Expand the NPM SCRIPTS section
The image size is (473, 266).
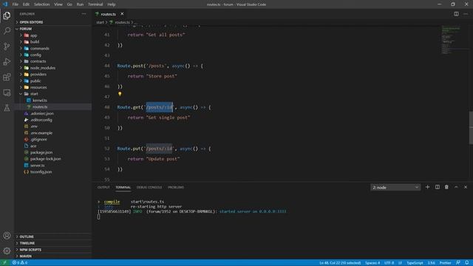[30, 250]
